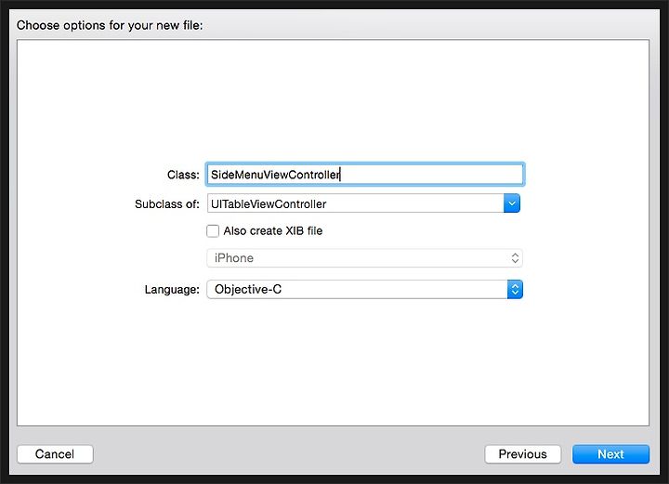This screenshot has width=669, height=484.
Task: Enable Also create XIB file checkbox
Action: pyautogui.click(x=213, y=230)
